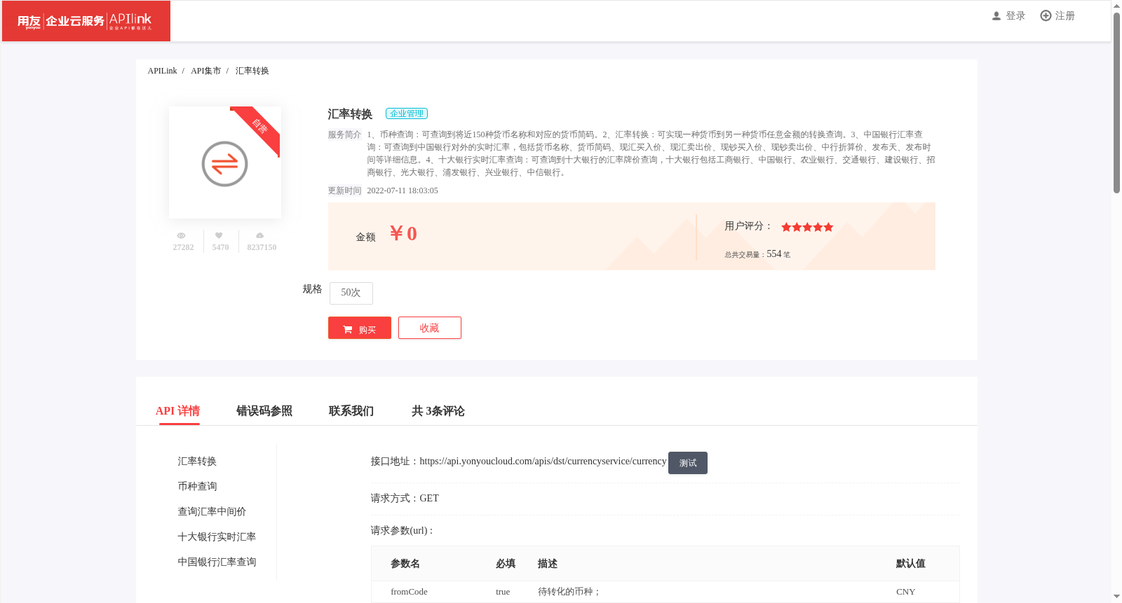
Task: Select 十大银行实时汇率 in API list
Action: 217,536
